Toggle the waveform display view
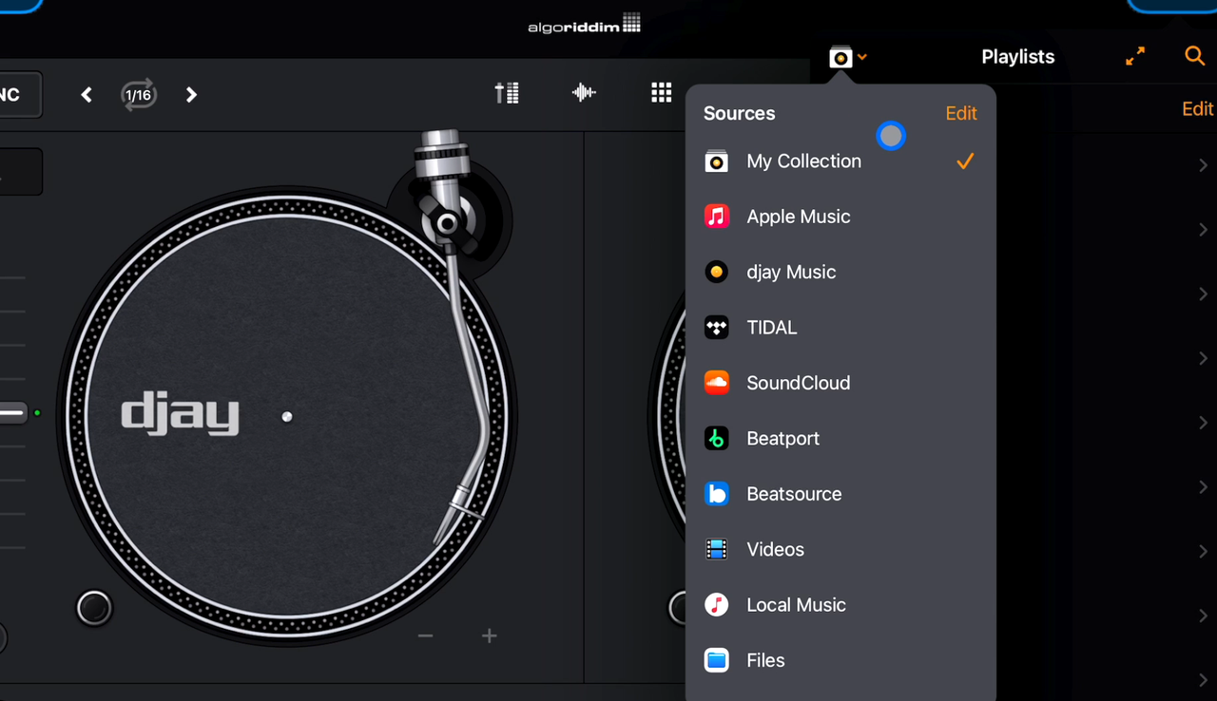 coord(583,92)
